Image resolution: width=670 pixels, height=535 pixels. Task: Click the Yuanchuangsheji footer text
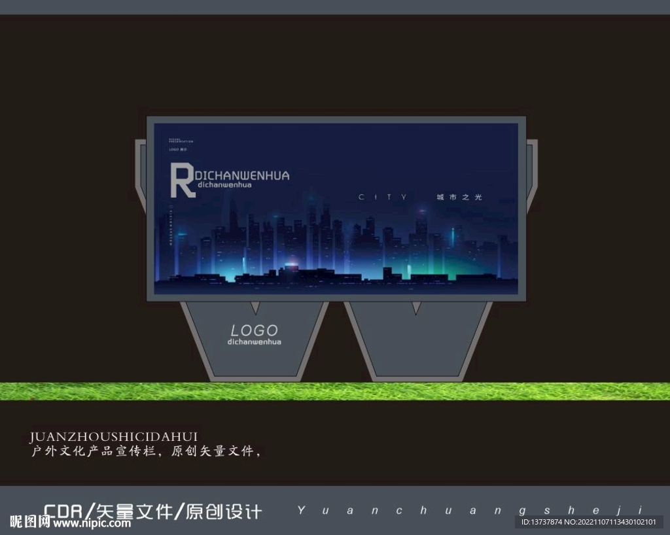[x=470, y=510]
